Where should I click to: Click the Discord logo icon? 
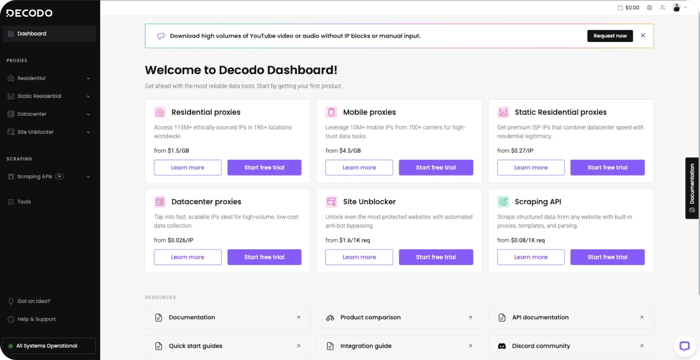pos(502,346)
